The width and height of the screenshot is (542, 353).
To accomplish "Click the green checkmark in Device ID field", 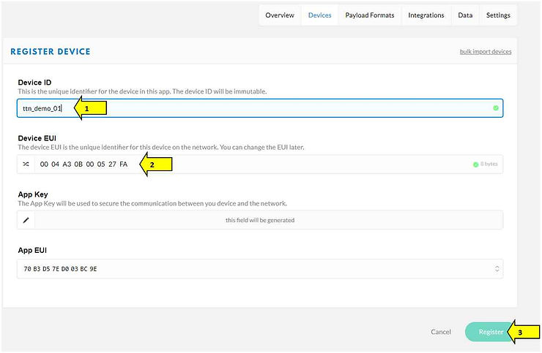I will point(496,108).
